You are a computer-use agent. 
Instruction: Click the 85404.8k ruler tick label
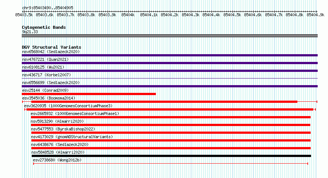coord(294,15)
